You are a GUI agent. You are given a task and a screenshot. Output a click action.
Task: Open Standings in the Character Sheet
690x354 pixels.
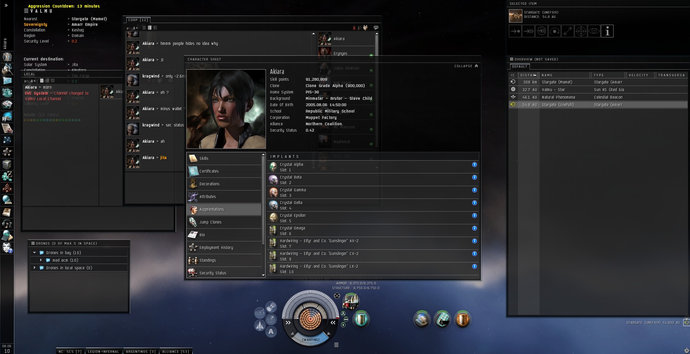[x=224, y=260]
